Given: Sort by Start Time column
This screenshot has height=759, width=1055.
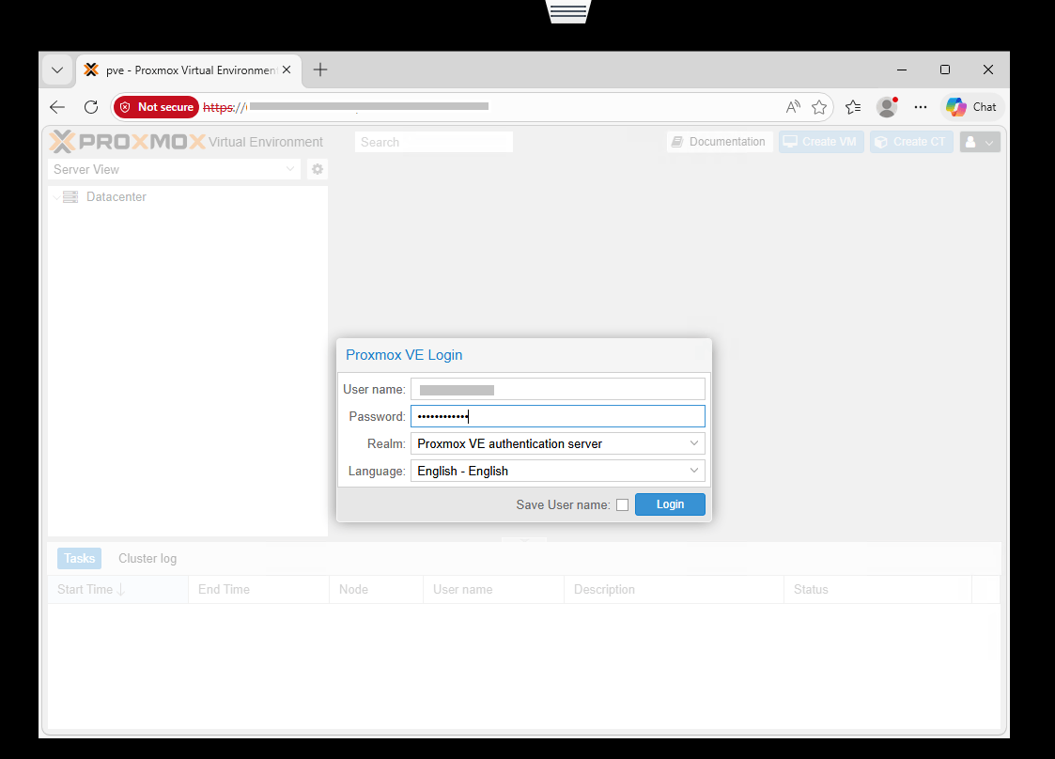Looking at the screenshot, I should point(117,589).
